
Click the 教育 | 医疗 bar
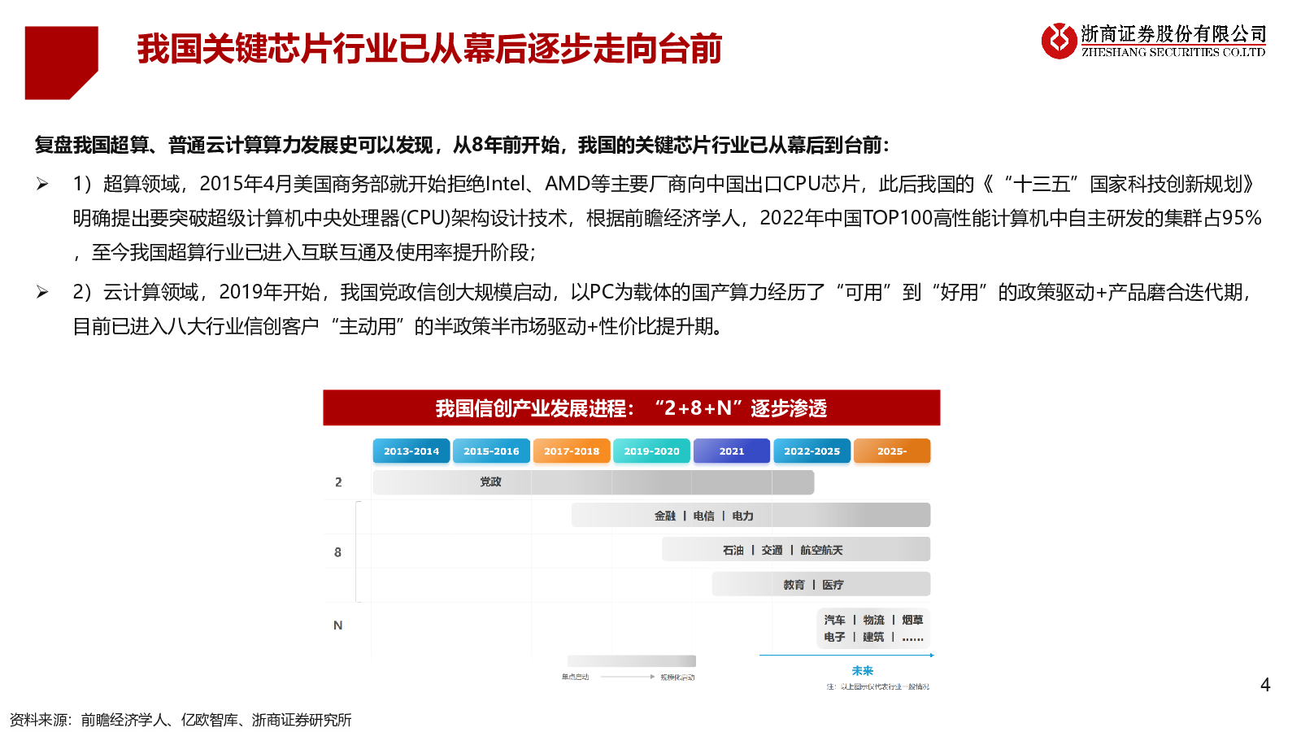coord(820,585)
